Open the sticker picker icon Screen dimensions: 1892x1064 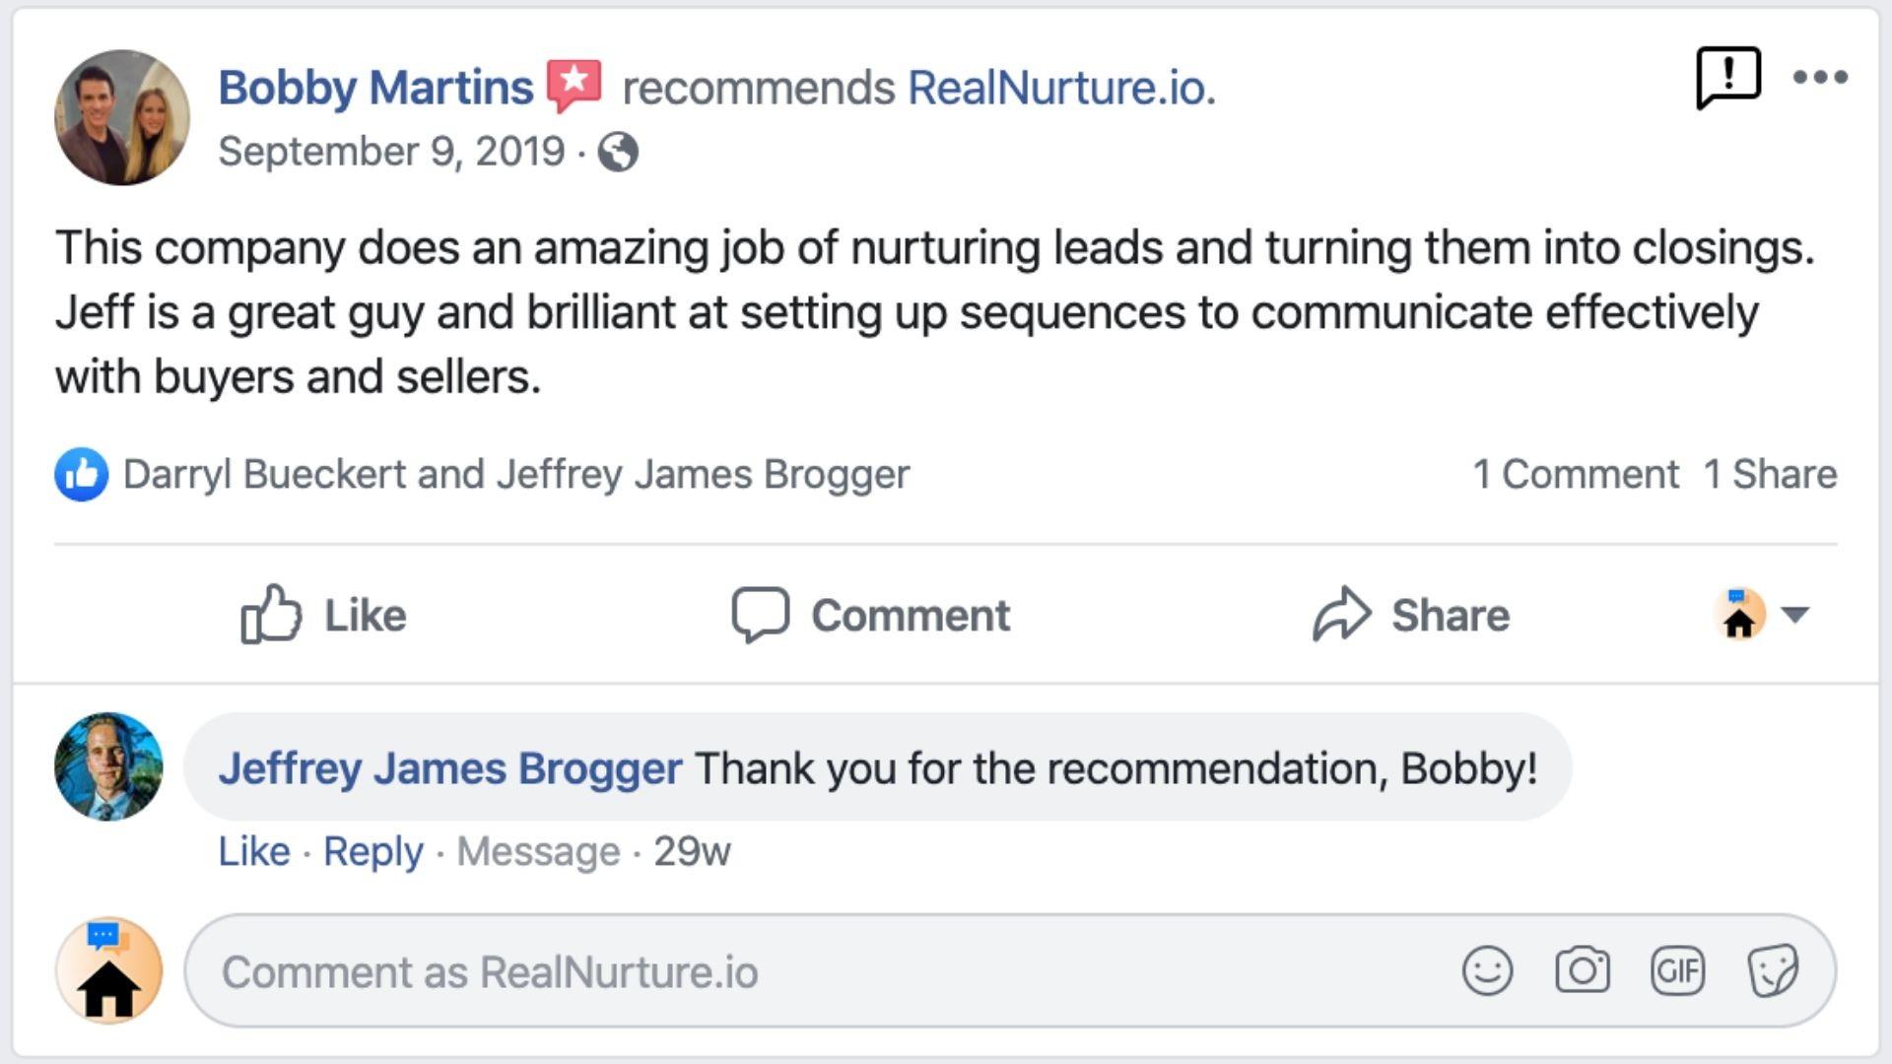[1773, 971]
